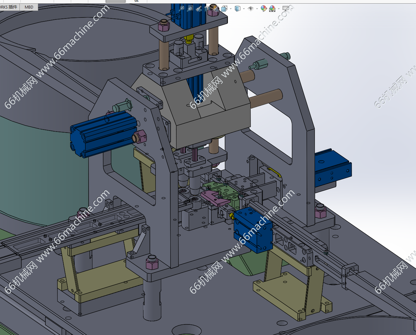Toggle the Hide/Show Items eye icon
416x335 pixels.
[251, 9]
